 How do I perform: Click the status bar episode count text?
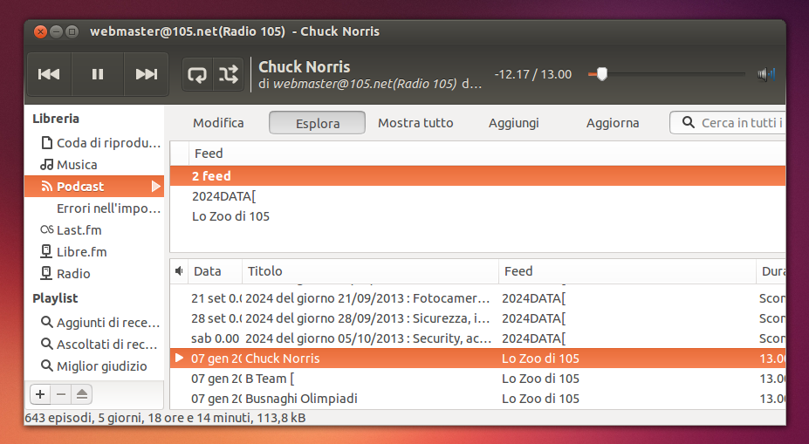click(165, 418)
